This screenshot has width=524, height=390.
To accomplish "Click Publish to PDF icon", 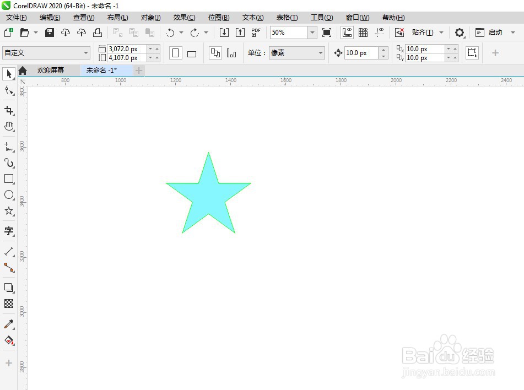I will tap(256, 32).
